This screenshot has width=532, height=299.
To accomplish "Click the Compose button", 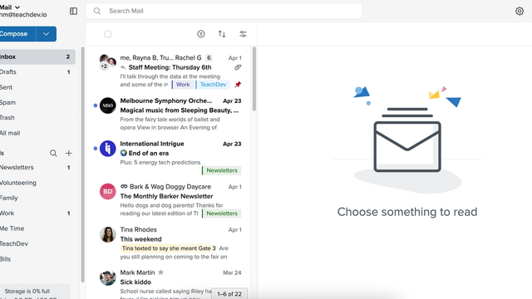I will [x=17, y=34].
